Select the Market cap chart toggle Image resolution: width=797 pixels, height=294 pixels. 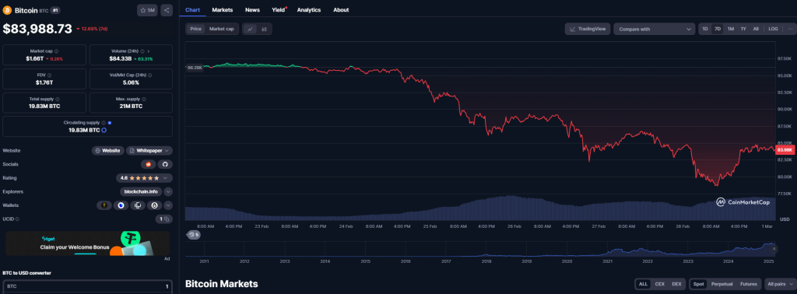pos(222,29)
